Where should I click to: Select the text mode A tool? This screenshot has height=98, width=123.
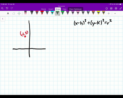click(x=8, y=13)
